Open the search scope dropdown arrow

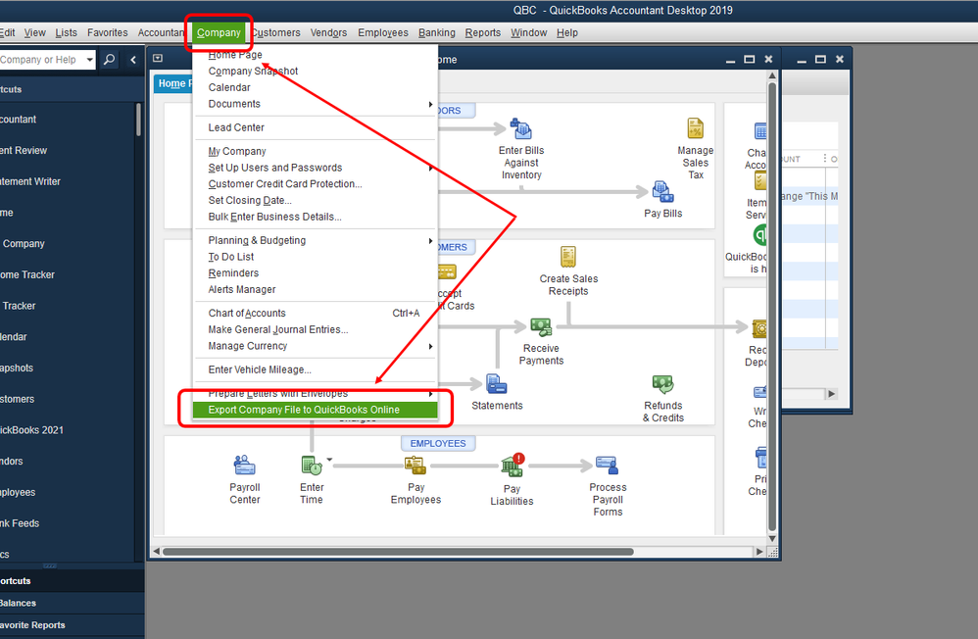click(x=90, y=60)
